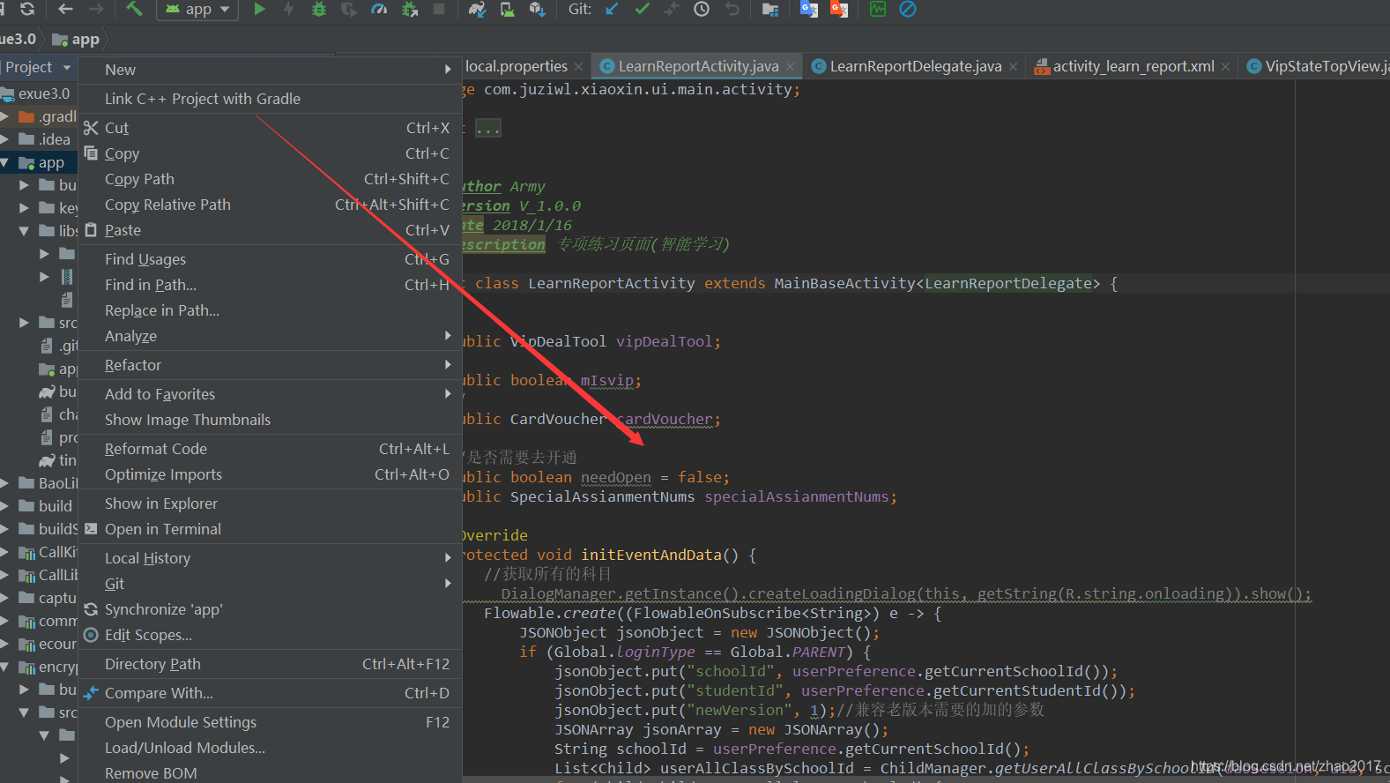Click the Git revert undo icon
This screenshot has width=1390, height=783.
point(732,9)
